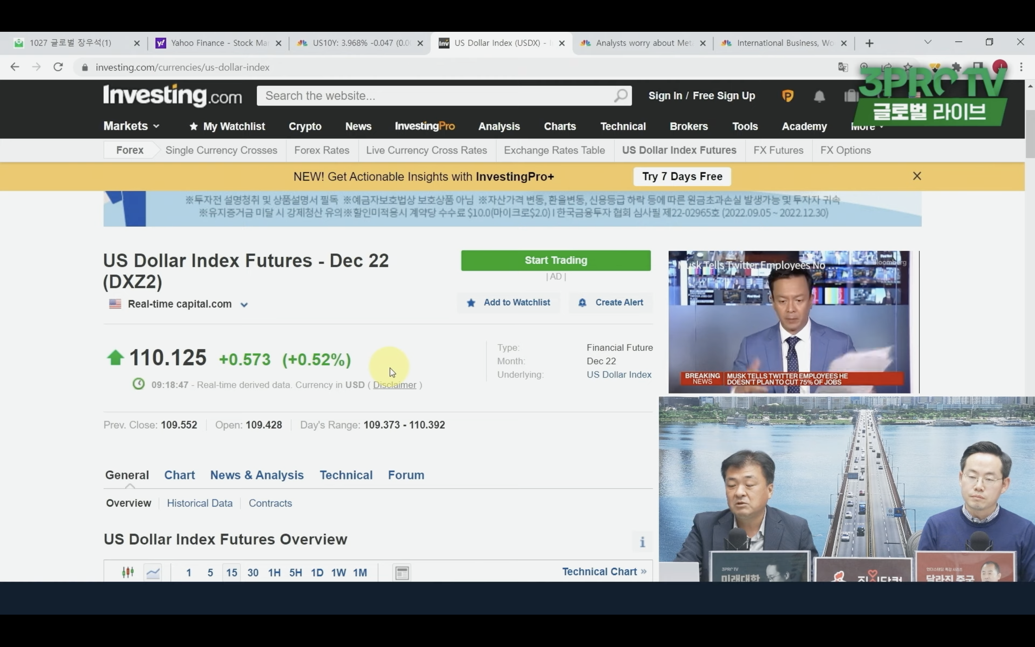Image resolution: width=1035 pixels, height=647 pixels.
Task: Click Free Sign Up link
Action: click(x=724, y=95)
